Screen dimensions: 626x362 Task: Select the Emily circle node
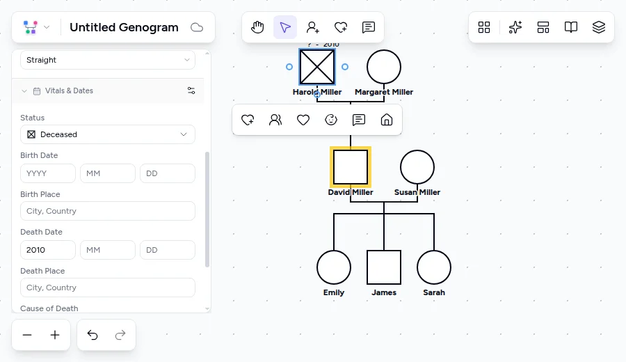(x=334, y=267)
